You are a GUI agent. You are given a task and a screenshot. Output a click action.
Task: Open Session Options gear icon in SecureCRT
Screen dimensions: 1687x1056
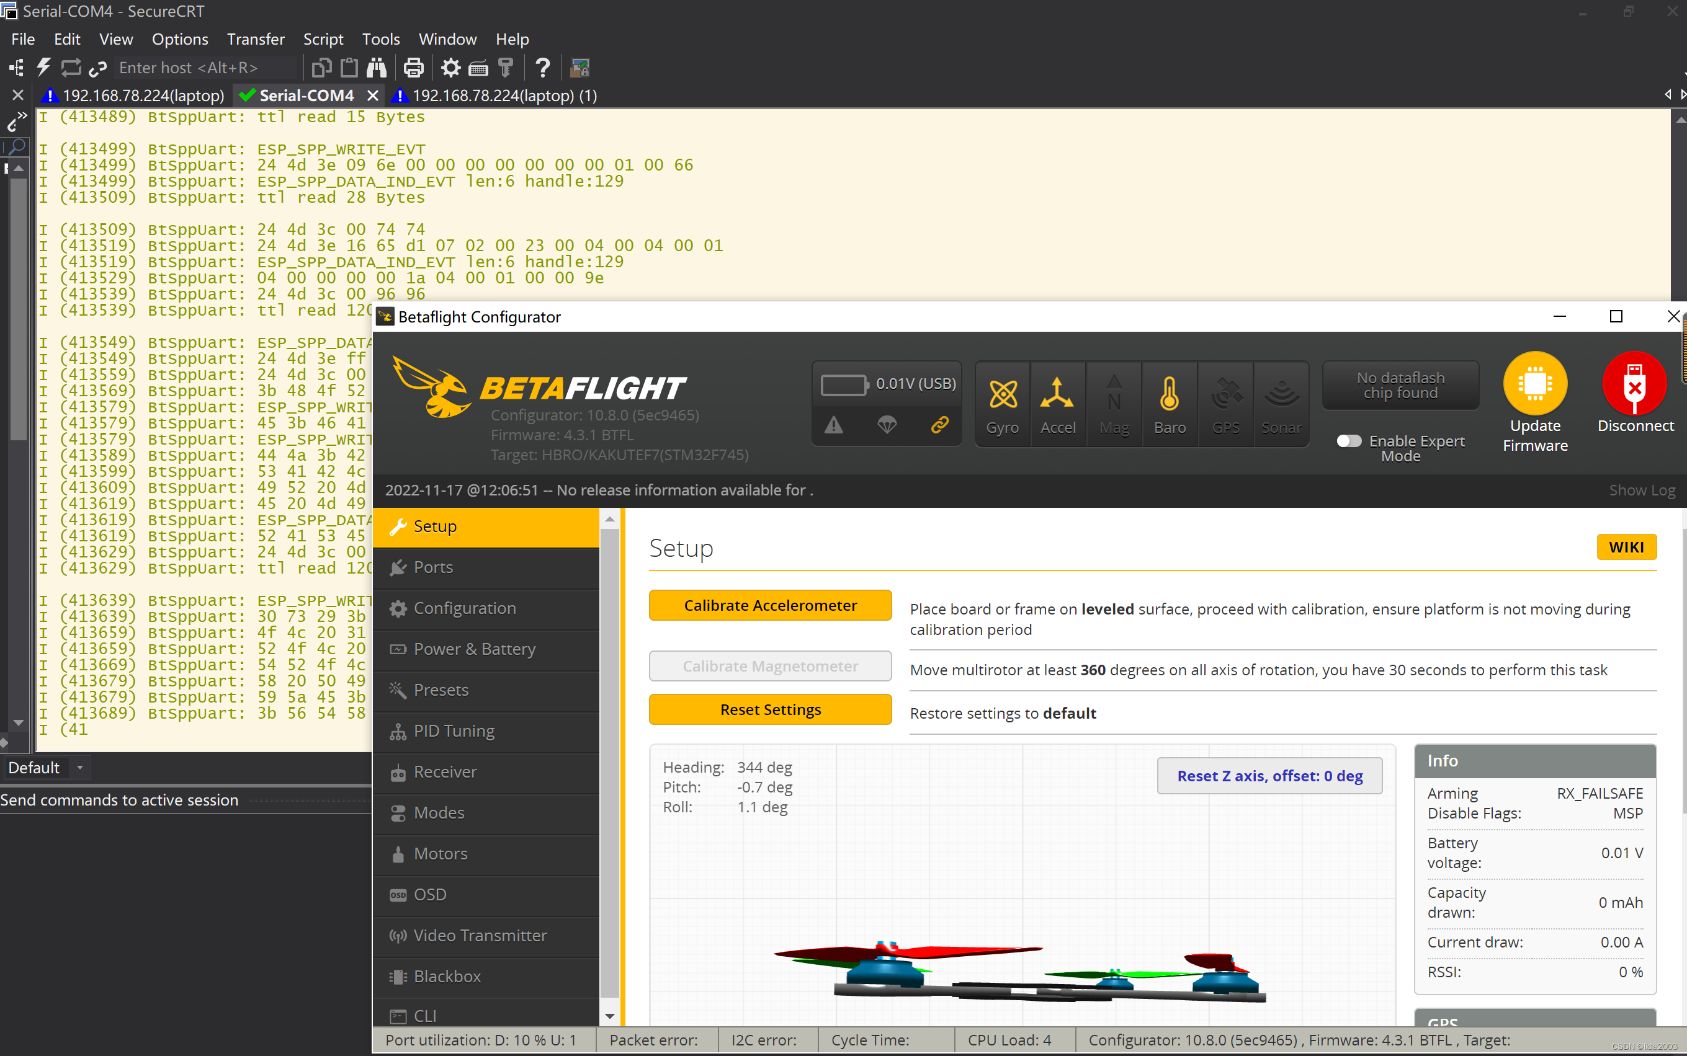coord(450,68)
